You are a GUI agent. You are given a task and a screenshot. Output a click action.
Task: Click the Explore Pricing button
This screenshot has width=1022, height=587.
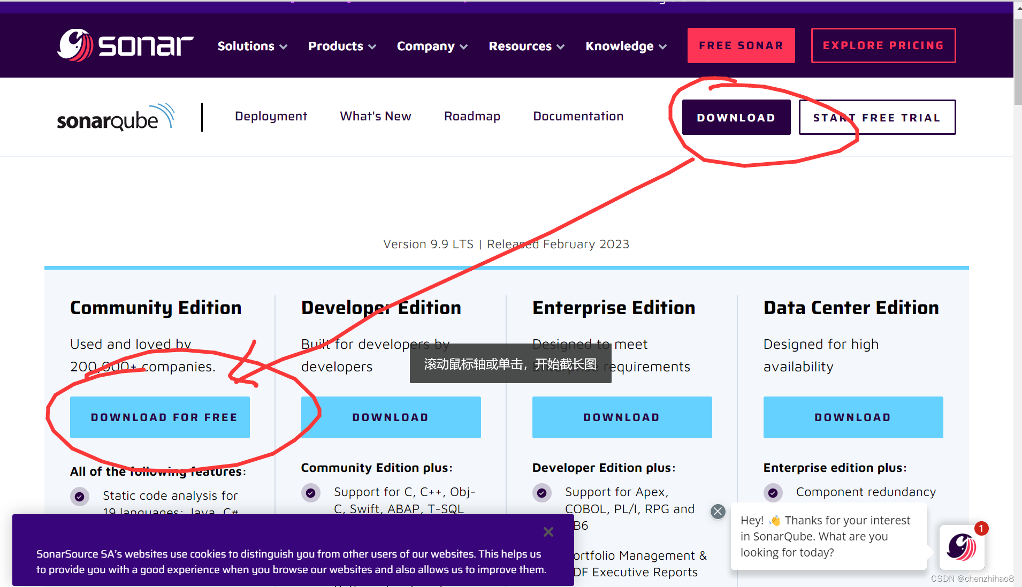tap(883, 45)
